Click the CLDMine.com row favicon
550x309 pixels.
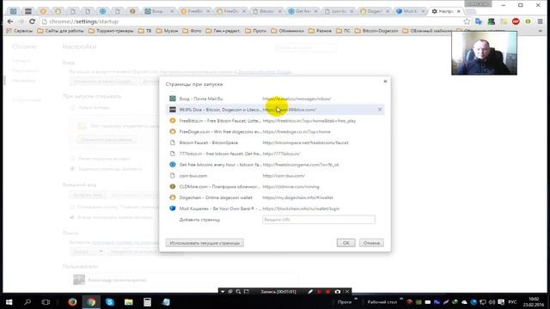pyautogui.click(x=173, y=186)
